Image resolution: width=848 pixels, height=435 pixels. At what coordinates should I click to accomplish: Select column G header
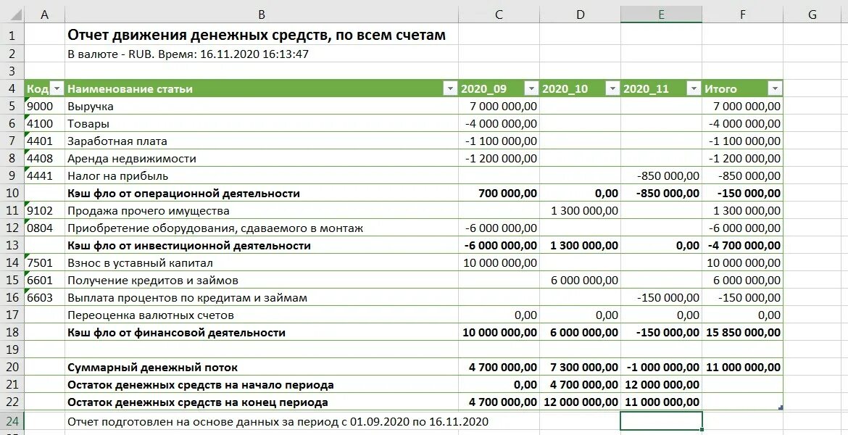(812, 14)
